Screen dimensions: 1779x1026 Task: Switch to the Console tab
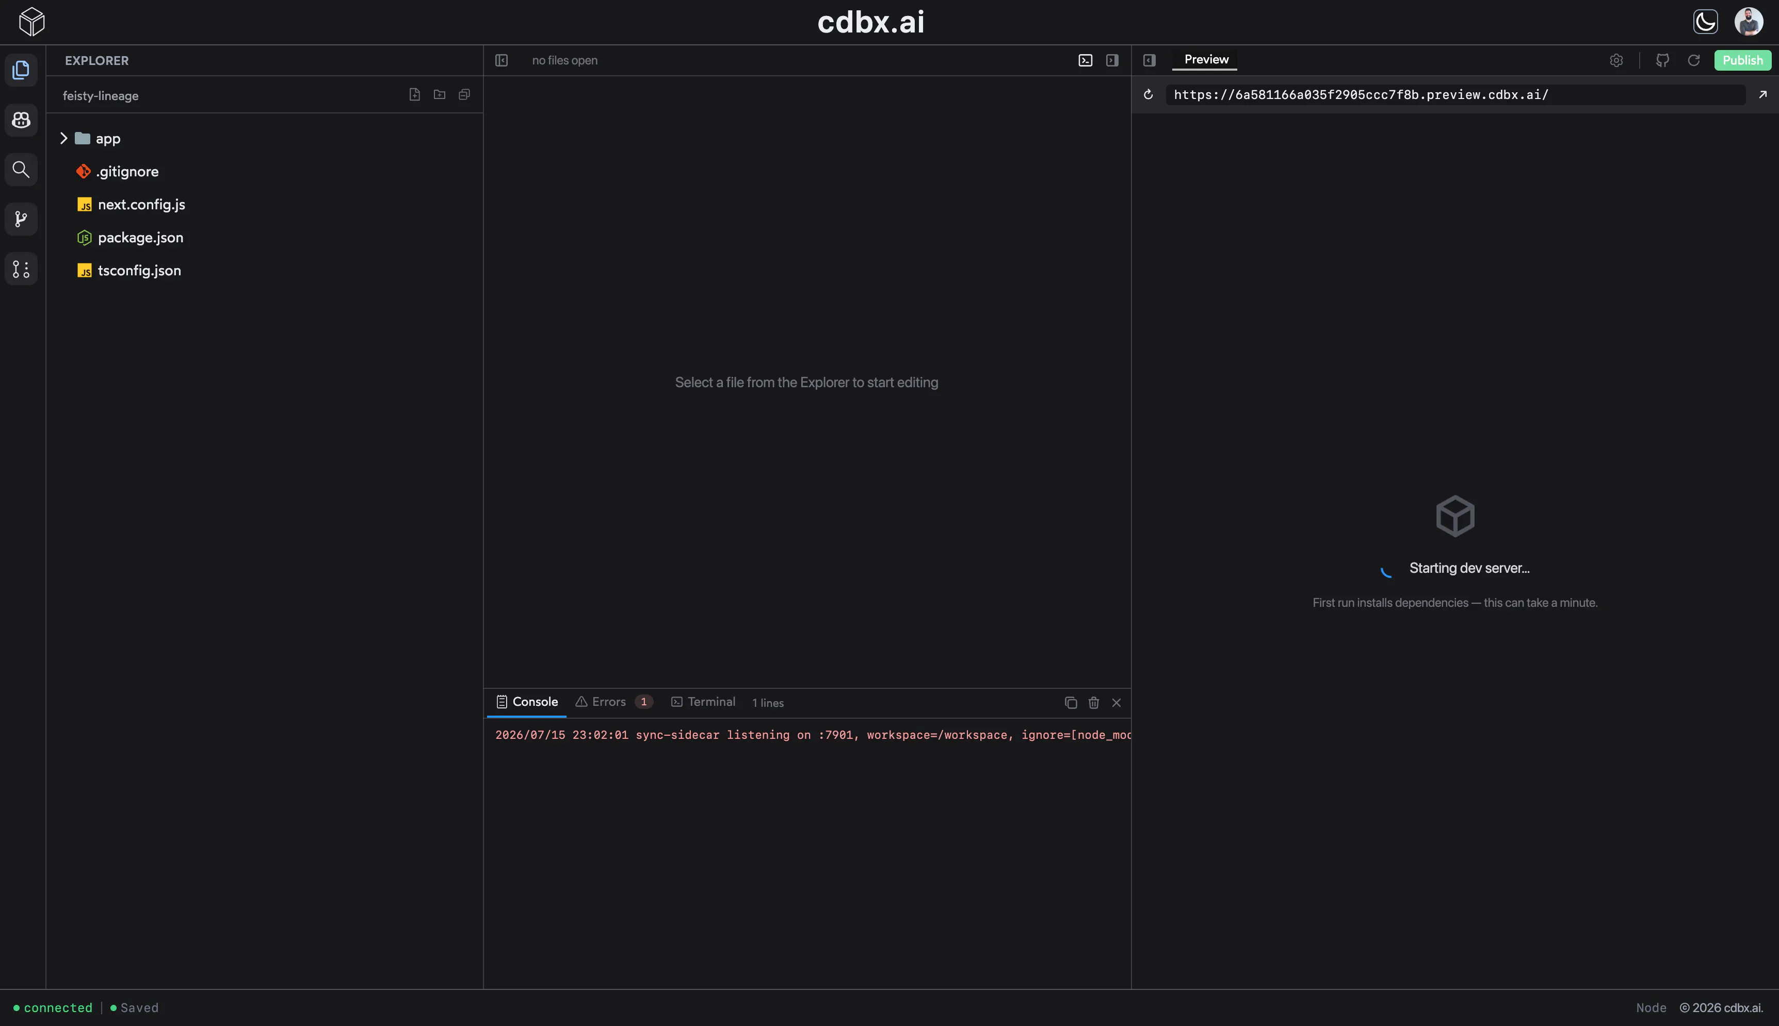click(x=527, y=702)
